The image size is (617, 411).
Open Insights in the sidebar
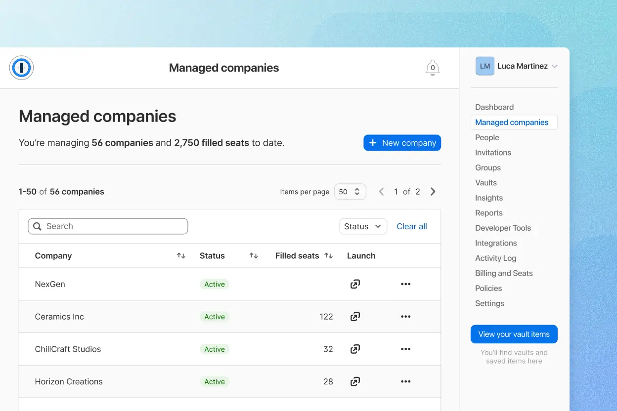pyautogui.click(x=489, y=198)
